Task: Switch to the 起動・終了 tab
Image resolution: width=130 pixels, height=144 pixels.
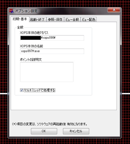Action: [37, 19]
